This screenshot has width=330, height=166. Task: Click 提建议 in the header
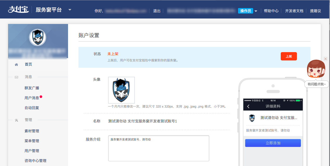click(x=315, y=11)
